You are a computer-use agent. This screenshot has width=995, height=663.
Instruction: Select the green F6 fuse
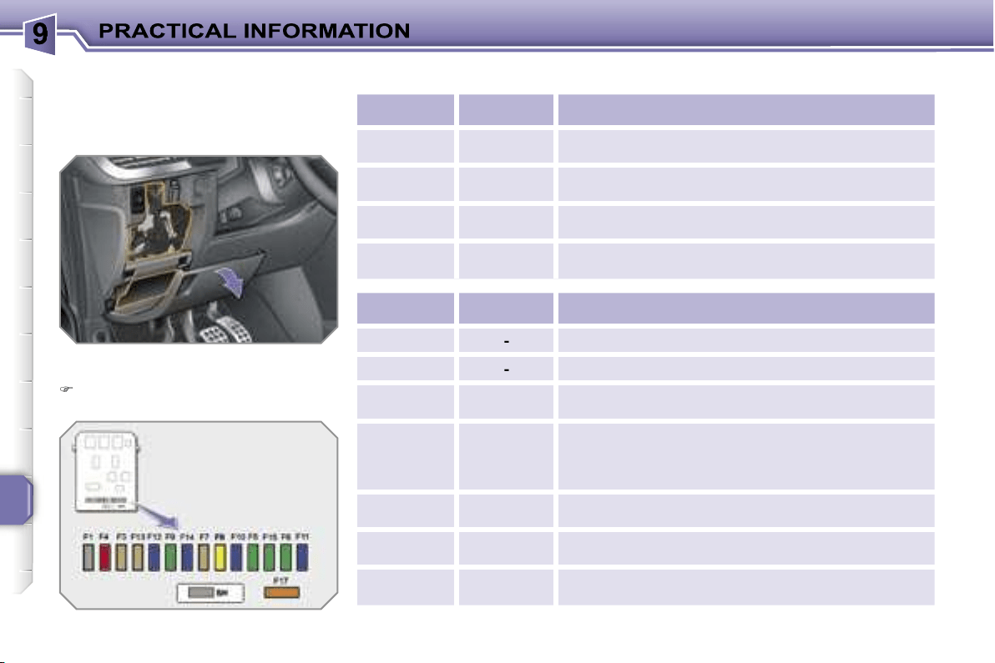(285, 557)
